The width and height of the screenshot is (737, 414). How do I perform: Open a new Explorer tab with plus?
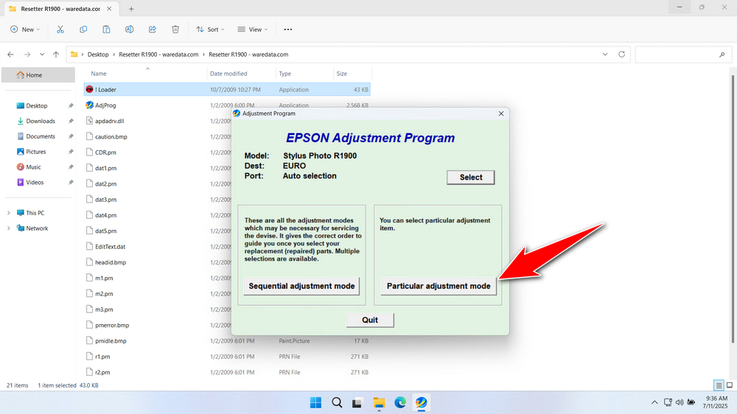pos(131,8)
